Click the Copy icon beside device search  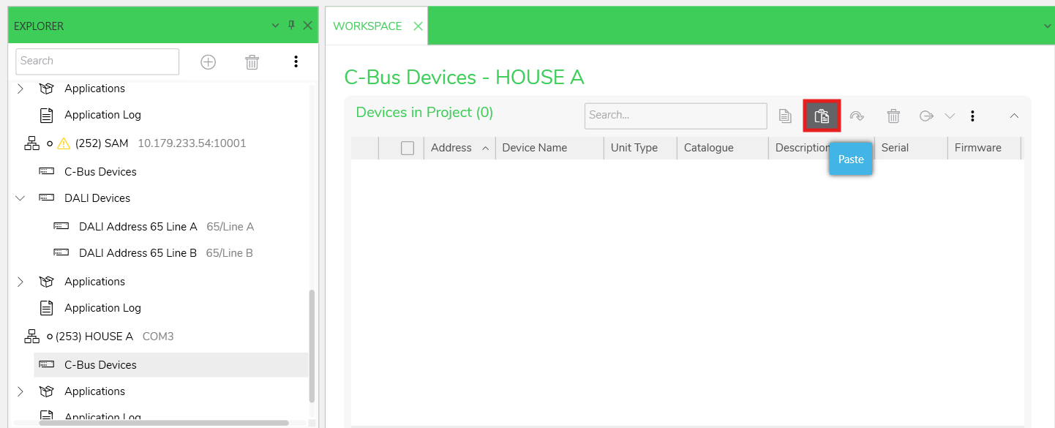[x=785, y=116]
